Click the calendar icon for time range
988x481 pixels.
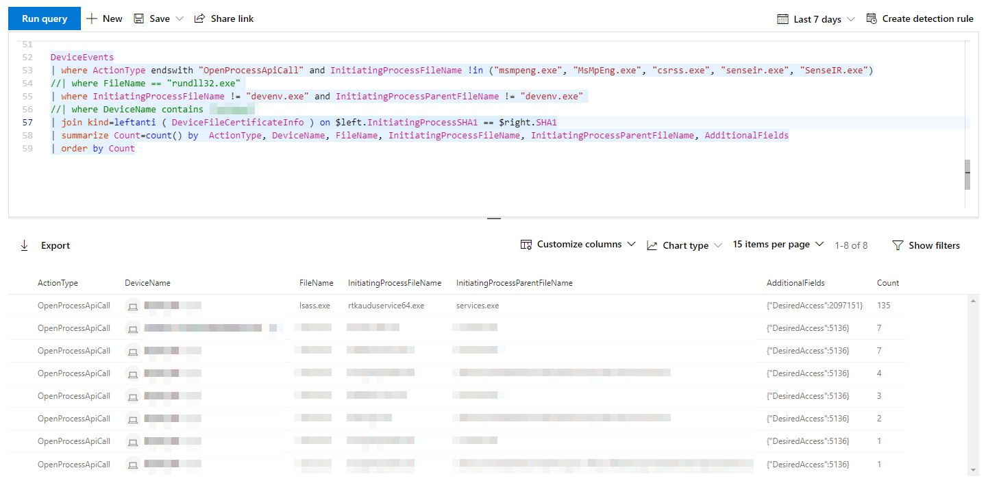pos(783,19)
